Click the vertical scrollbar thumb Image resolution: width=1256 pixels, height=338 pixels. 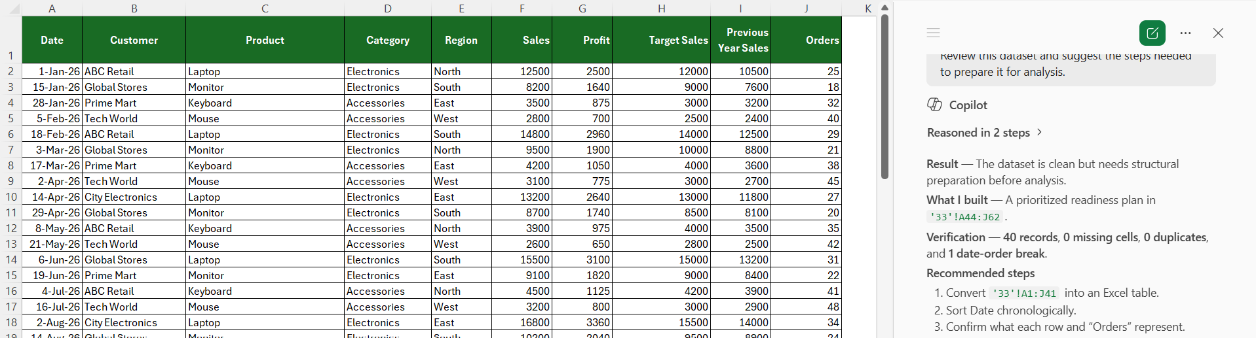[885, 97]
